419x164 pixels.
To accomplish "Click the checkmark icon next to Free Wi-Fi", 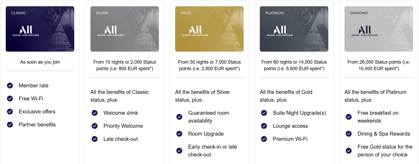I will [10, 99].
